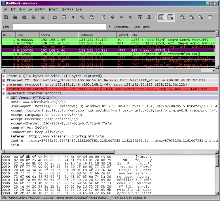Open a capture file folder icon
The height and width of the screenshot is (201, 220).
pyautogui.click(x=55, y=17)
